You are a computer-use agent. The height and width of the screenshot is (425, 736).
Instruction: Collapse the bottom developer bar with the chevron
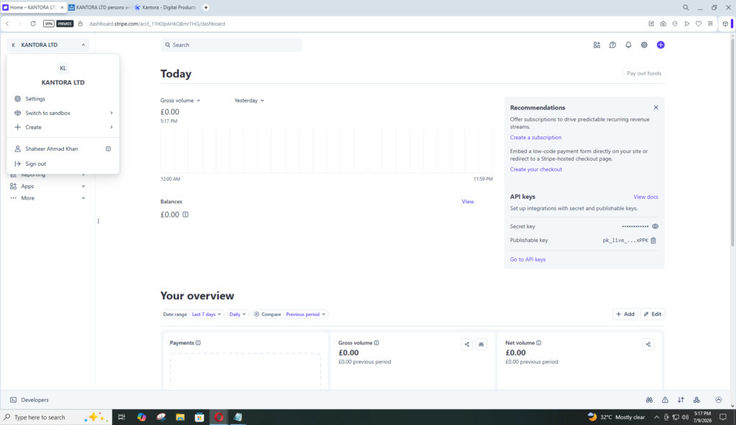719,400
